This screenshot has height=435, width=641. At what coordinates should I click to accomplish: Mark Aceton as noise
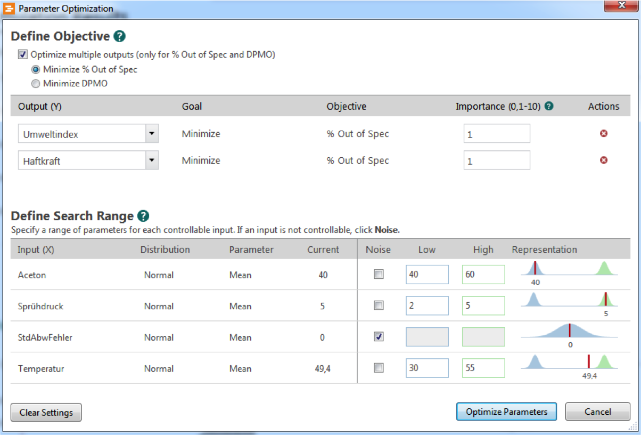pyautogui.click(x=379, y=275)
